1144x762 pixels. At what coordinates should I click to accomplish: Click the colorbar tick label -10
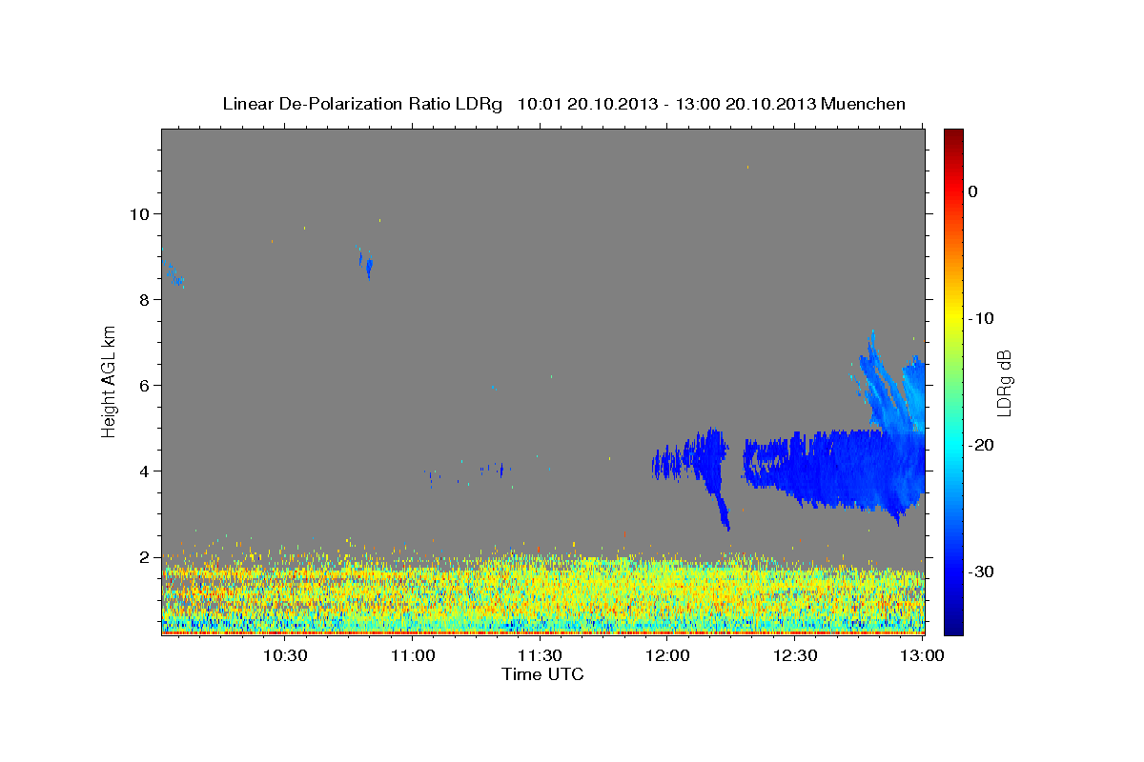[x=982, y=318]
